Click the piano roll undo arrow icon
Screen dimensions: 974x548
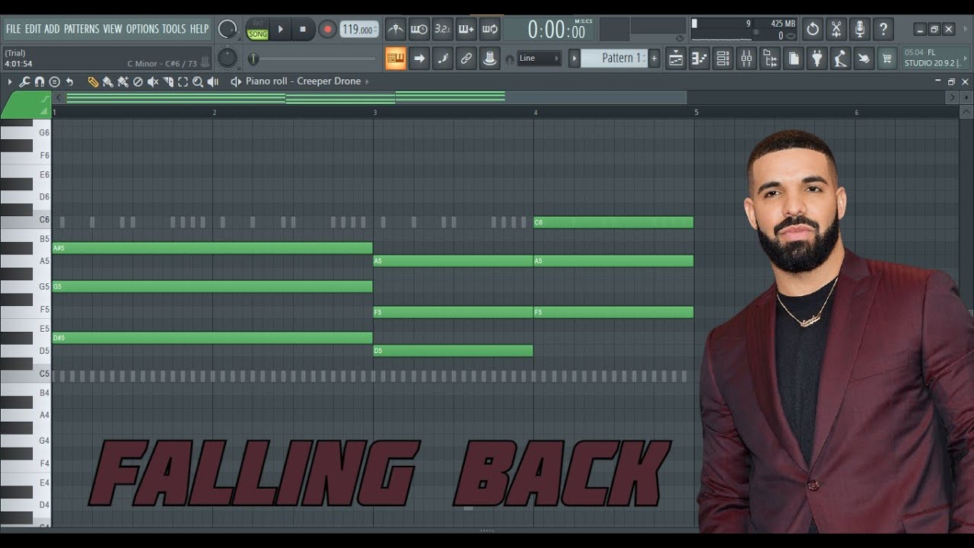tap(69, 81)
